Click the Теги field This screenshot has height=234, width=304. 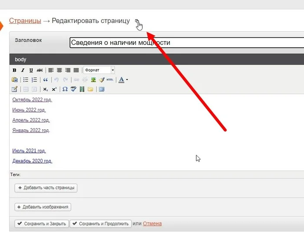pos(157,175)
